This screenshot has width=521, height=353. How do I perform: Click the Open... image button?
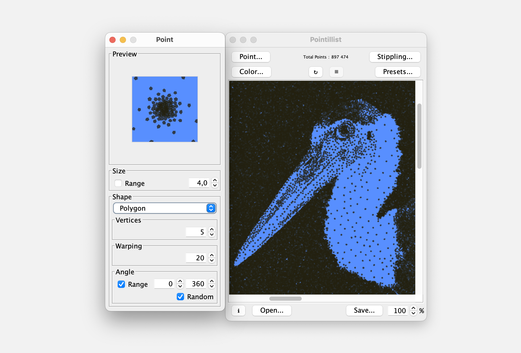(x=272, y=310)
